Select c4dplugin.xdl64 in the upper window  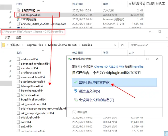click(x=31, y=15)
